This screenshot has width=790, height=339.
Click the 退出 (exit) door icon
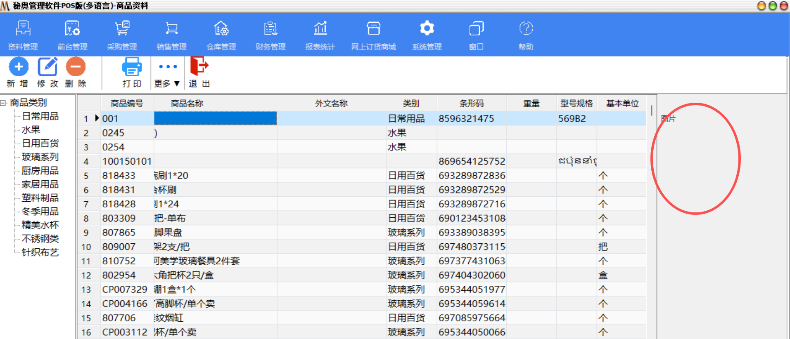click(x=199, y=66)
